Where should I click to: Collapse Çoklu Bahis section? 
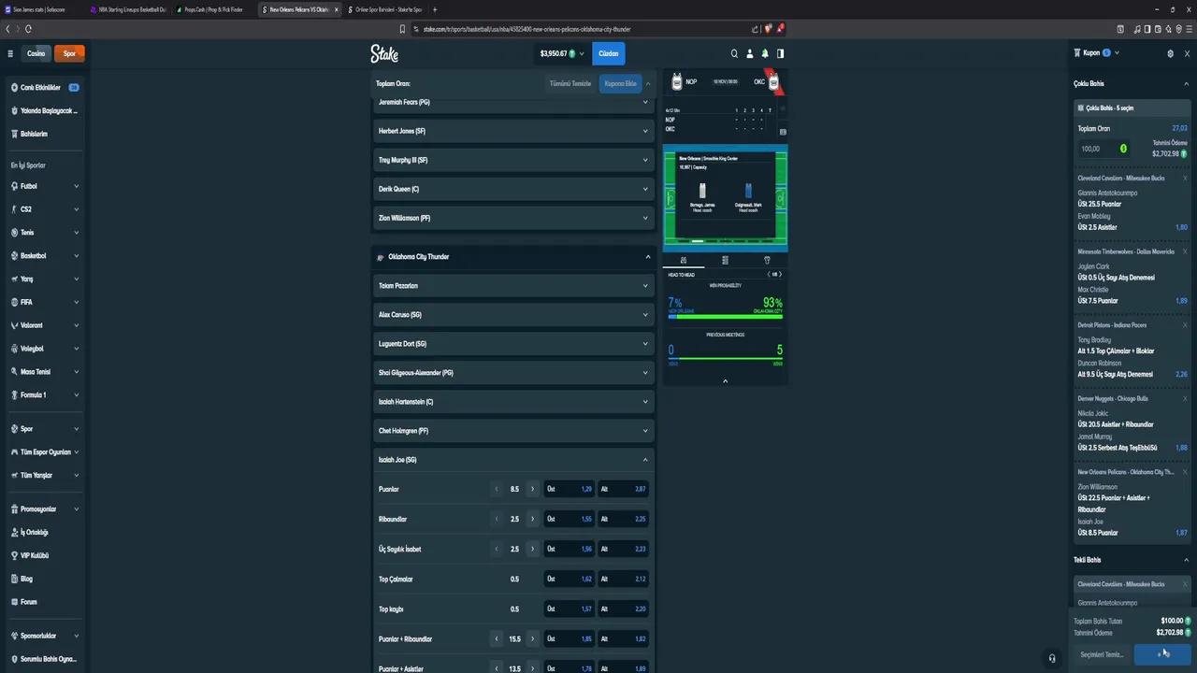[1186, 84]
